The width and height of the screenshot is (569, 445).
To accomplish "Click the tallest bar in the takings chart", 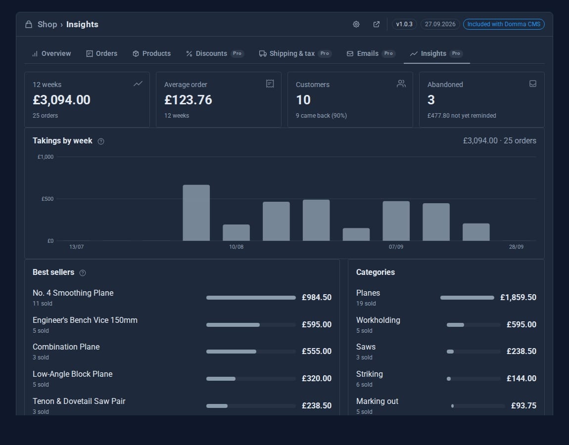I will coord(196,213).
